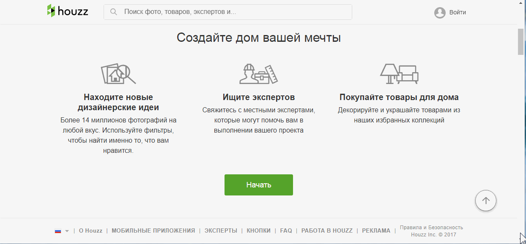Expand the language dropdown arrow

tap(67, 231)
